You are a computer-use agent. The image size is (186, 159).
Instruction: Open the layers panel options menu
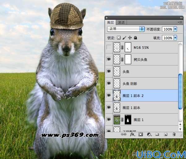click(180, 22)
